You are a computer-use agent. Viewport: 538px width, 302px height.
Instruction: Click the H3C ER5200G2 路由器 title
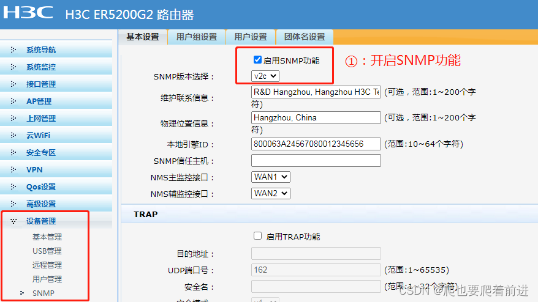pyautogui.click(x=129, y=15)
